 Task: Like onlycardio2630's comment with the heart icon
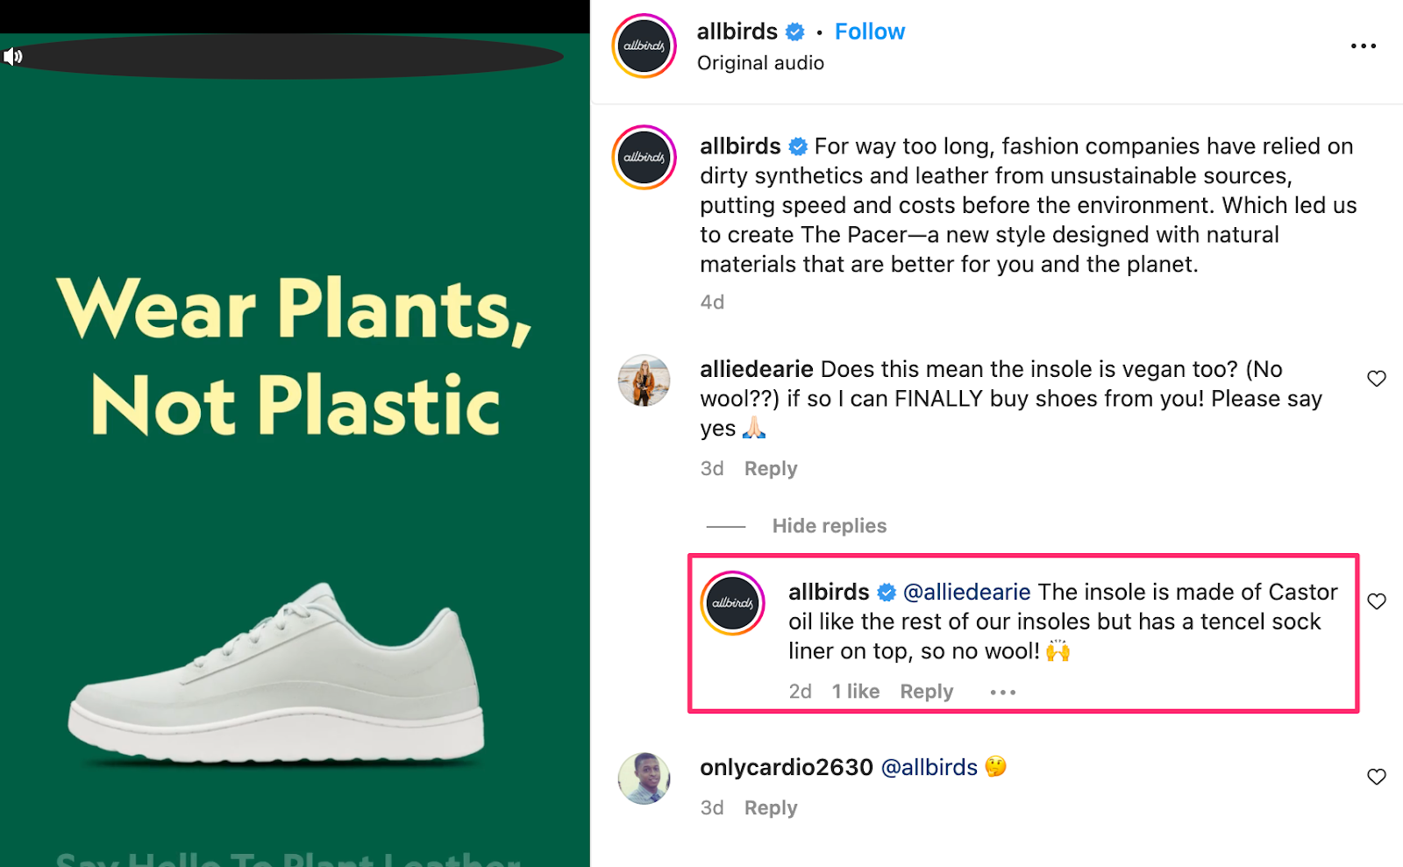click(x=1375, y=777)
